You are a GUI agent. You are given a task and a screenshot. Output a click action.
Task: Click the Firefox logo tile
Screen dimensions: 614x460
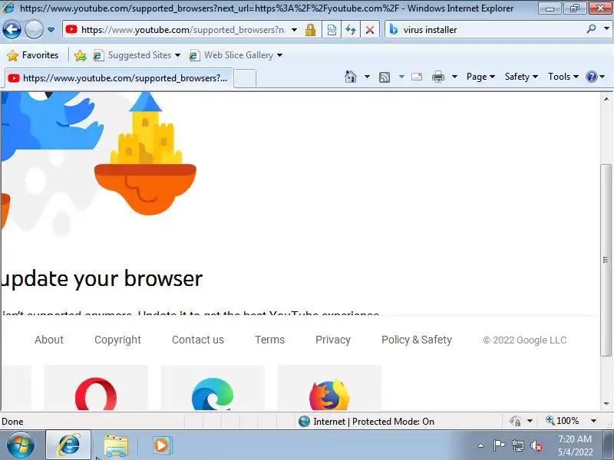pyautogui.click(x=329, y=388)
